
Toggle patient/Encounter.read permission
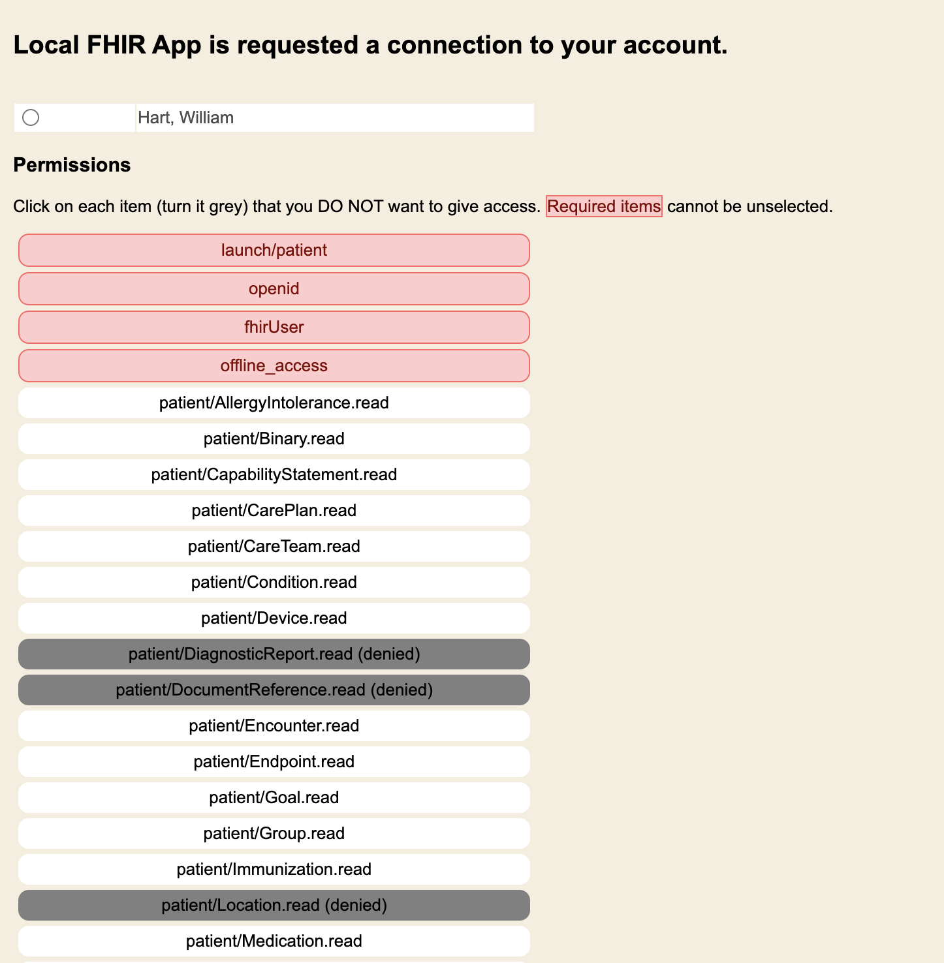pyautogui.click(x=274, y=726)
